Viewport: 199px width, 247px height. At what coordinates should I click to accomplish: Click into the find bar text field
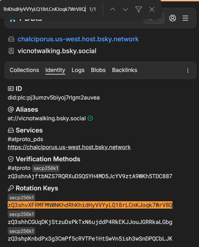click(x=43, y=9)
